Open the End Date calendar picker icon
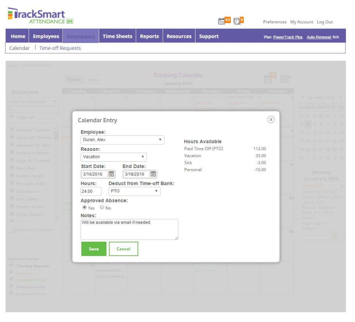355x322 pixels. 154,174
